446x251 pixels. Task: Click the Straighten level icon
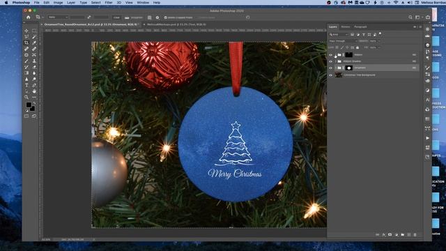(127, 17)
